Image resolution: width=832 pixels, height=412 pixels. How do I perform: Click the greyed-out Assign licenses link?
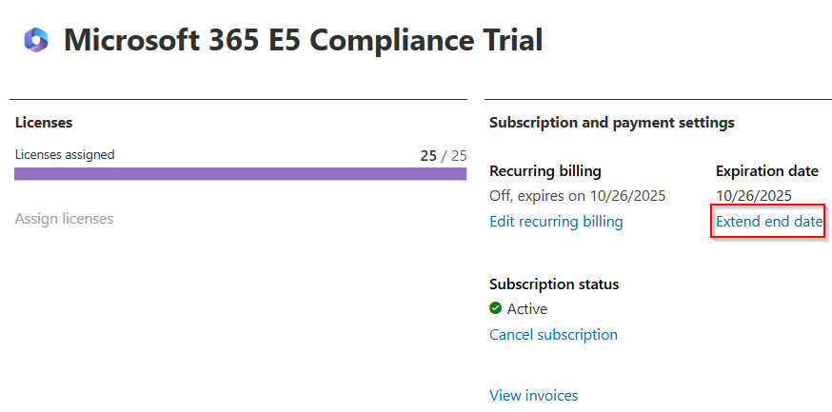(64, 219)
